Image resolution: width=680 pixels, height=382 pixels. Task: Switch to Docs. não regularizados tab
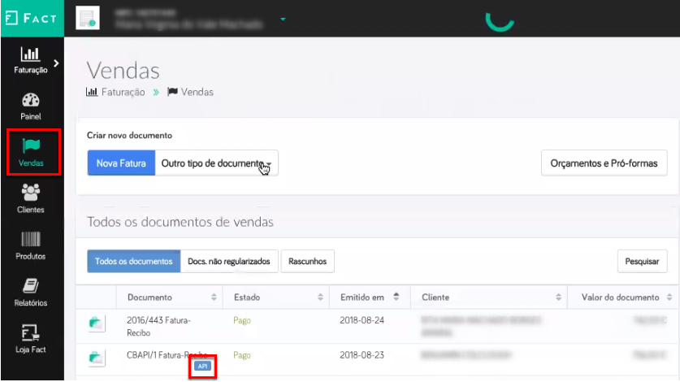click(229, 261)
